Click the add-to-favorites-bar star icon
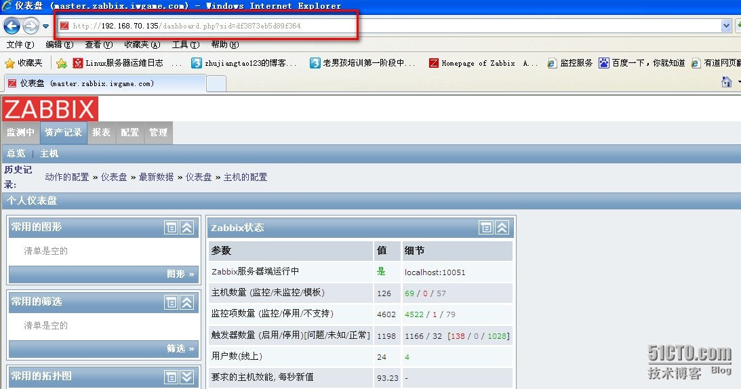The width and height of the screenshot is (741, 389). coord(62,63)
